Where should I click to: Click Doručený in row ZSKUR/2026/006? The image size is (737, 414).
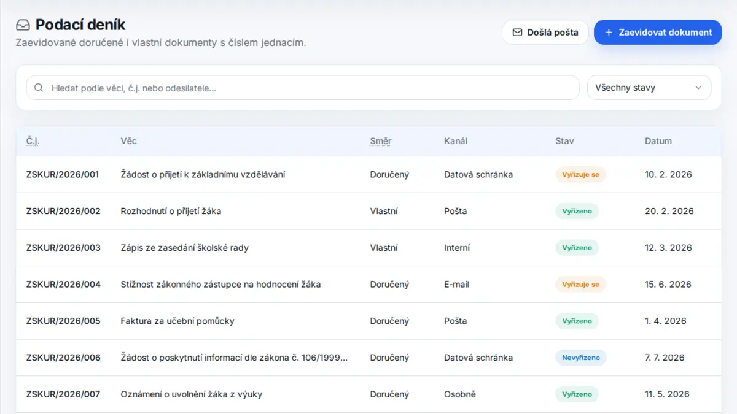pos(389,358)
